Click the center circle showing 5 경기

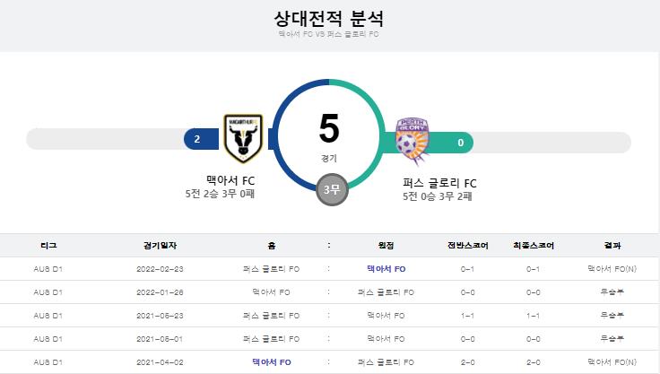[x=329, y=135]
